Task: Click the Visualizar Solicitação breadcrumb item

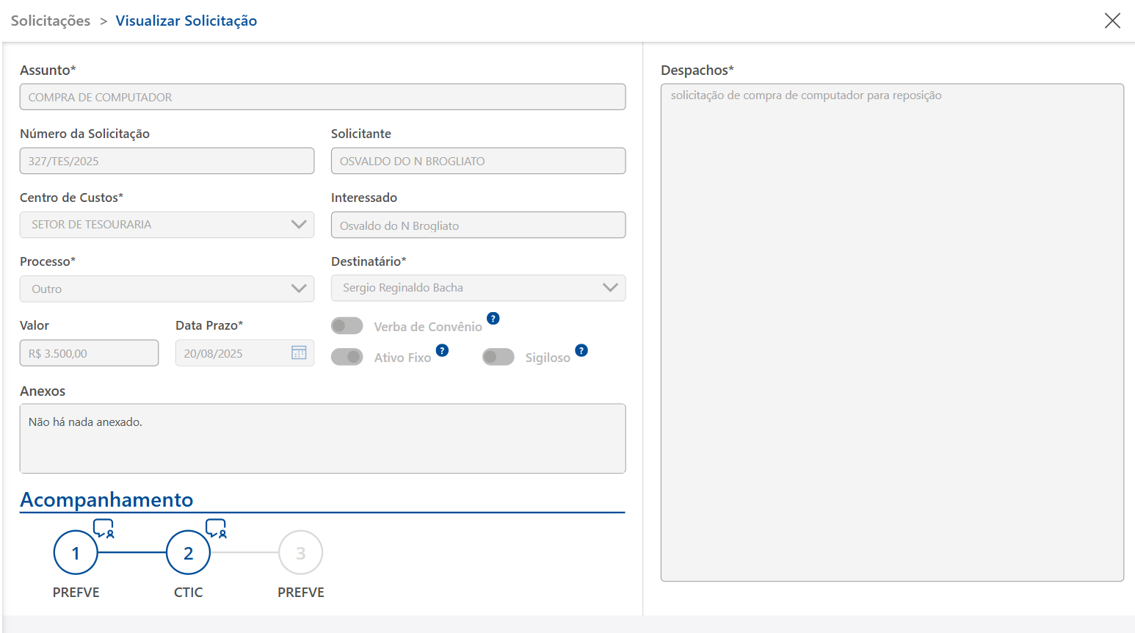Action: [186, 21]
